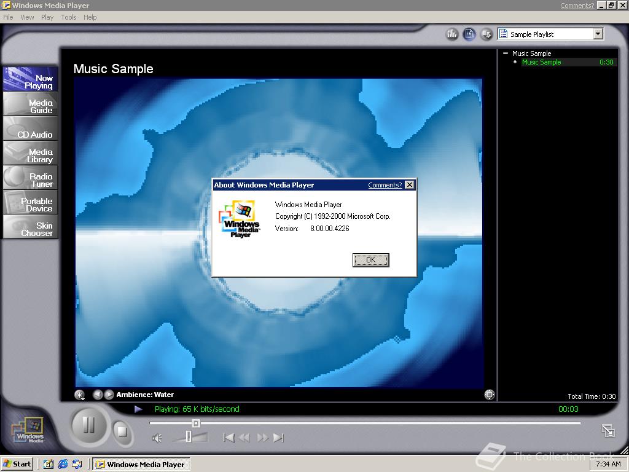The image size is (629, 472).
Task: Open the Tools menu
Action: 69,17
